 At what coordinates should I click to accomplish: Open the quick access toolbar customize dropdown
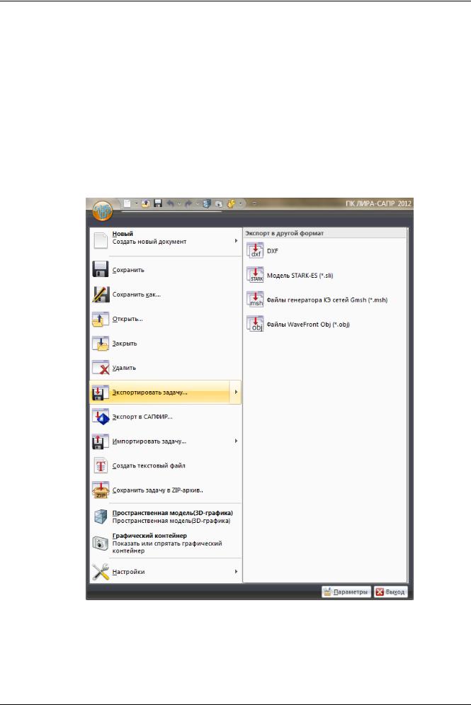254,203
